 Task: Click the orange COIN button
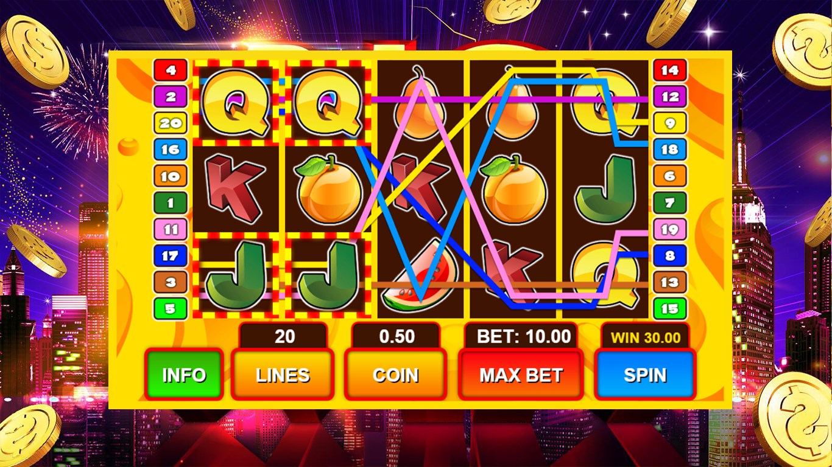(x=395, y=375)
